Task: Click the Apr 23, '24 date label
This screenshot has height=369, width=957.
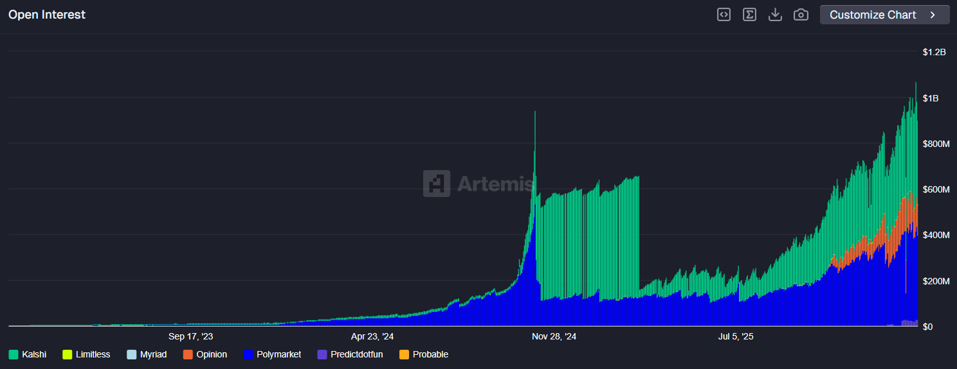Action: tap(372, 336)
